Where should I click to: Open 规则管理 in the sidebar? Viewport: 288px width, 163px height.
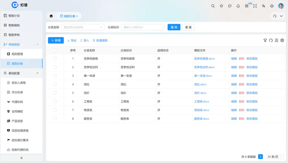point(17,54)
